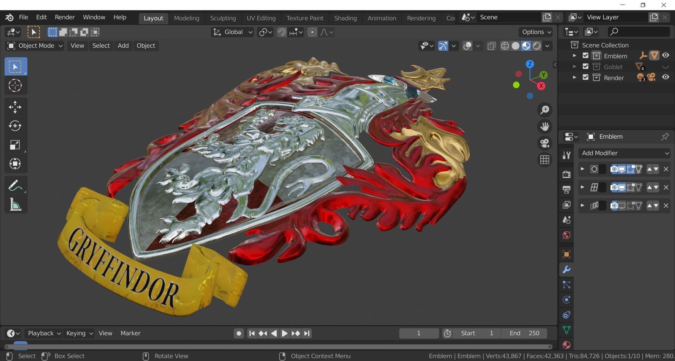This screenshot has height=361, width=675.
Task: Open the File menu
Action: [24, 17]
